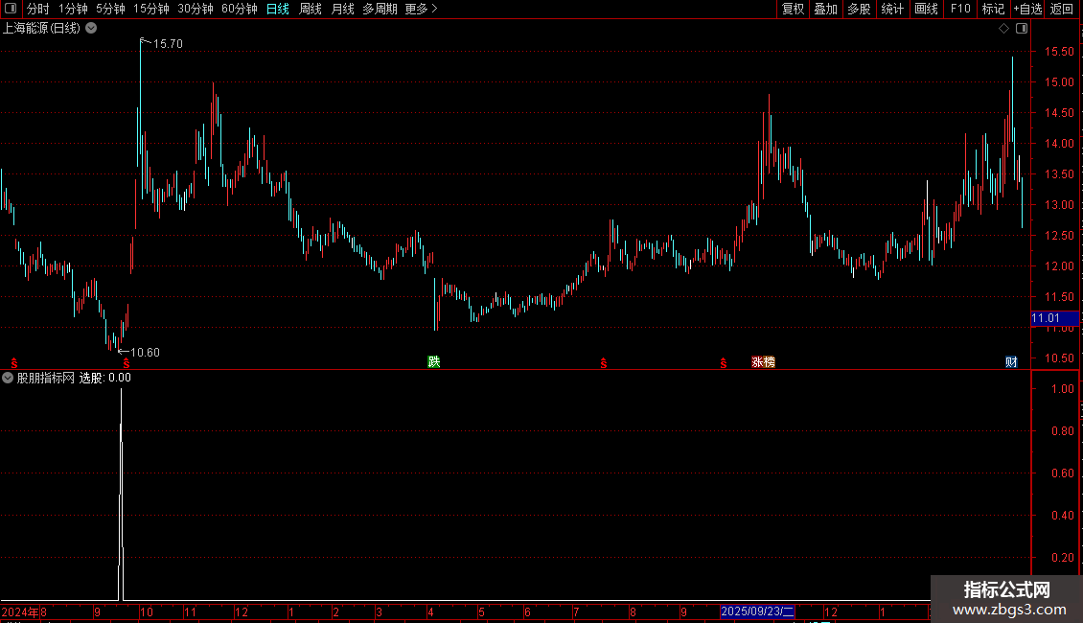Open the 多股 multi-stock view
1083x623 pixels.
click(x=860, y=9)
